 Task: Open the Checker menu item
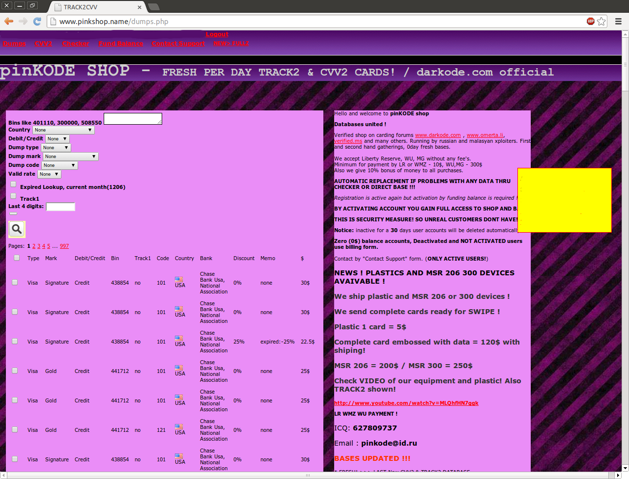click(76, 44)
